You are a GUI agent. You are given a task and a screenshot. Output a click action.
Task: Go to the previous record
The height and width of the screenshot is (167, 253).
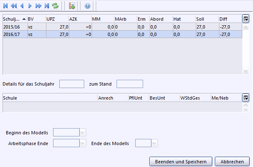(22, 6)
